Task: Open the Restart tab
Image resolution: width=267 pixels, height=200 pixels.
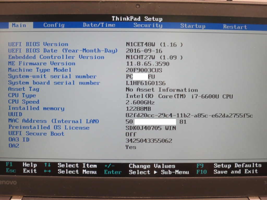Action: pyautogui.click(x=235, y=27)
